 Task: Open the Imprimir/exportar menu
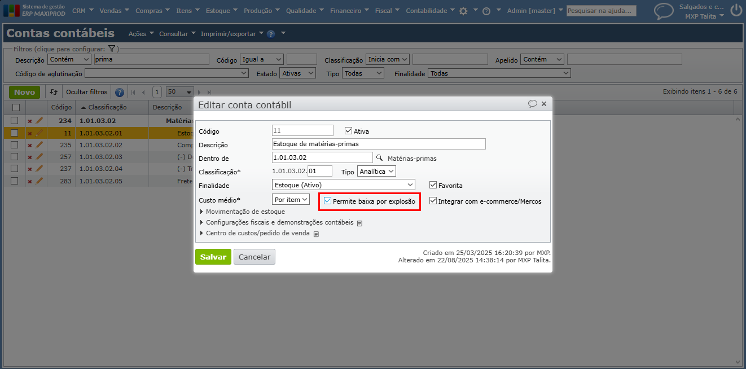coord(232,34)
